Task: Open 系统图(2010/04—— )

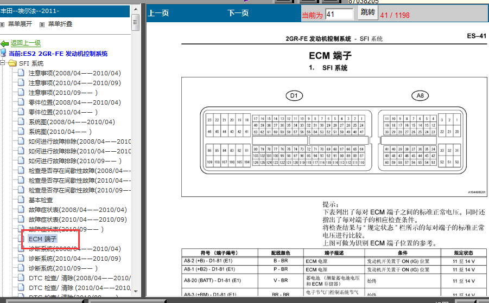Action: 60,132
